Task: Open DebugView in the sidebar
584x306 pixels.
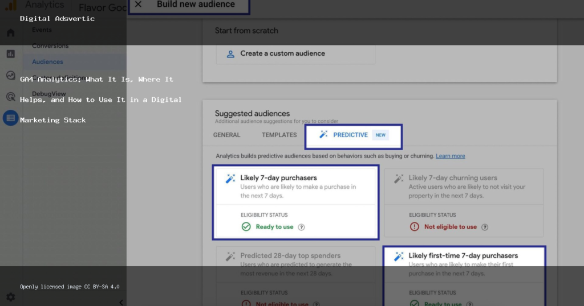Action: click(x=49, y=94)
